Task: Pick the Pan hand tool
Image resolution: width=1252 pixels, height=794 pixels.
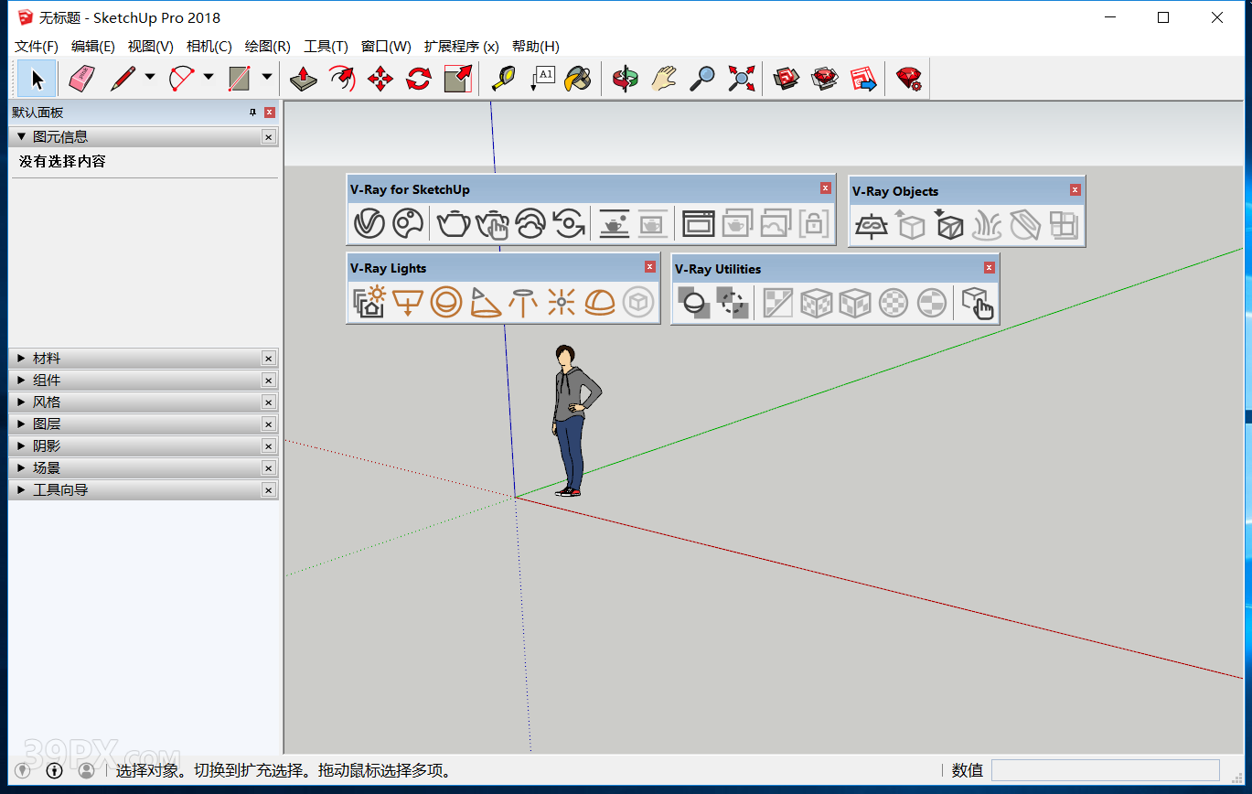Action: 663,79
